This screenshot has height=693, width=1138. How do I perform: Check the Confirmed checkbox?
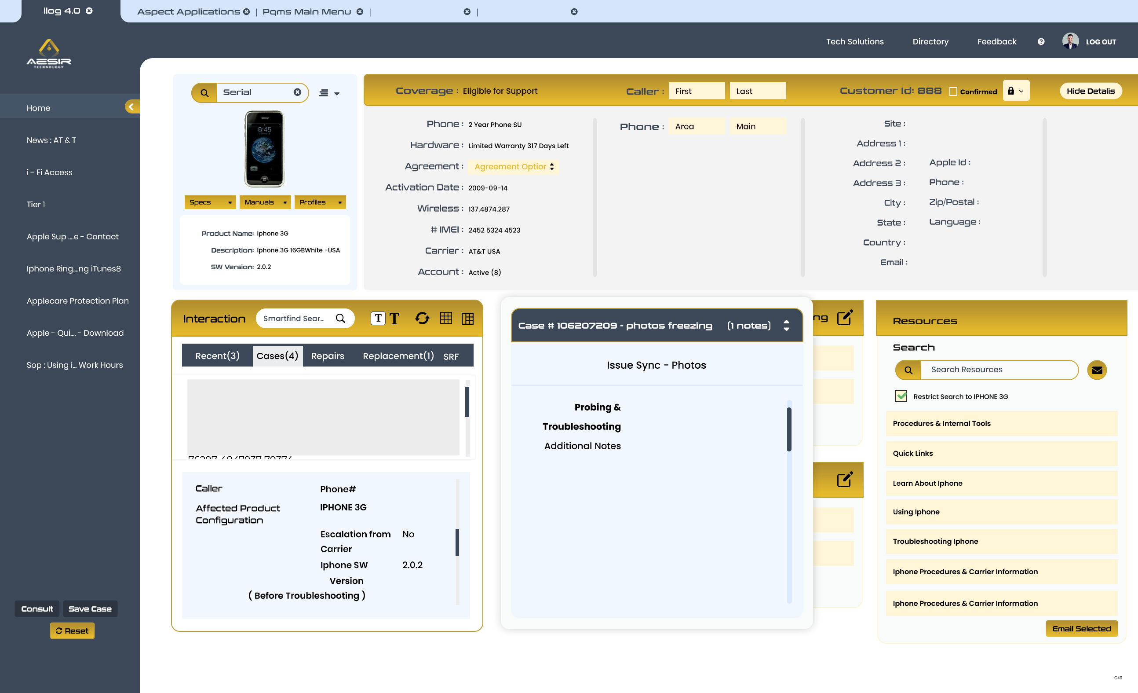(x=953, y=92)
